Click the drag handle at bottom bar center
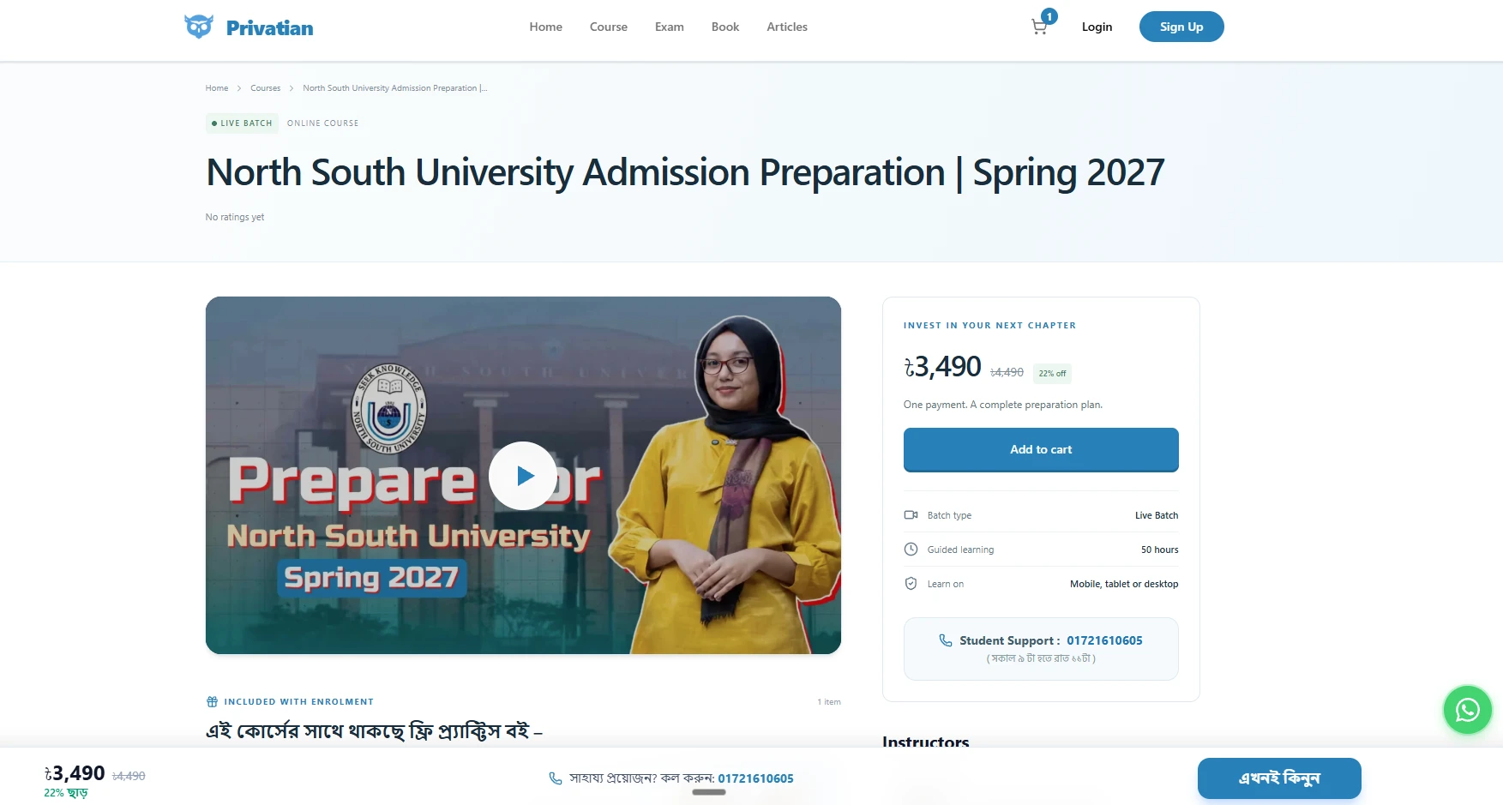Viewport: 1503px width, 805px height. [x=709, y=792]
